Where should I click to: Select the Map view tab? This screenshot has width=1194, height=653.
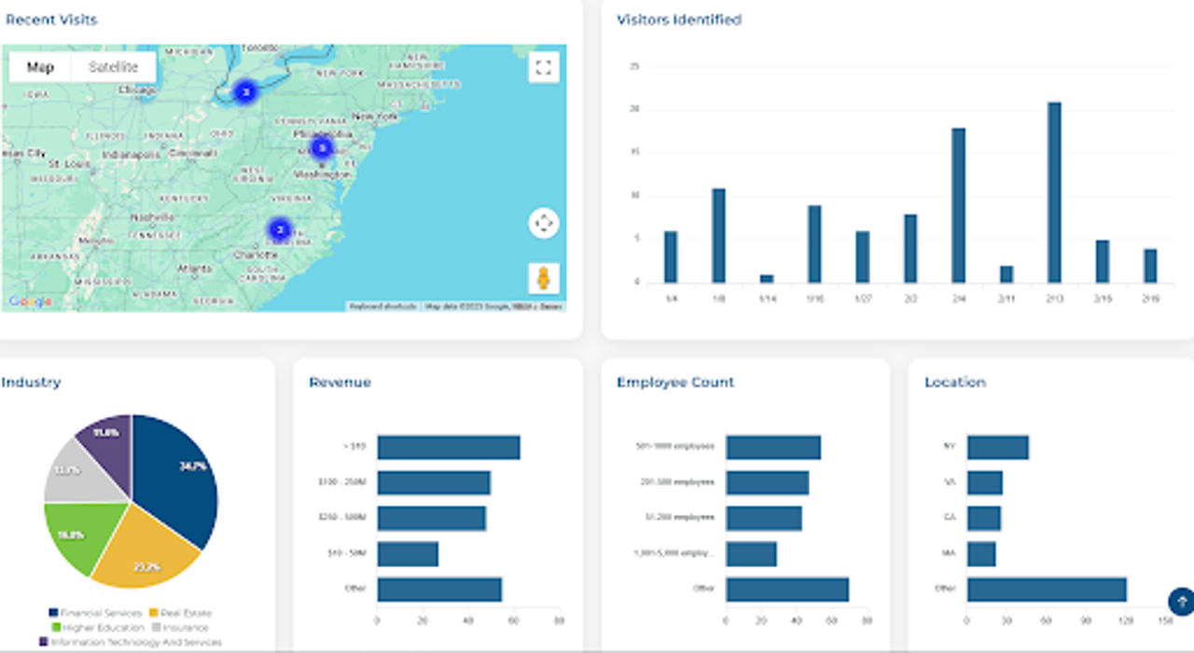point(40,67)
